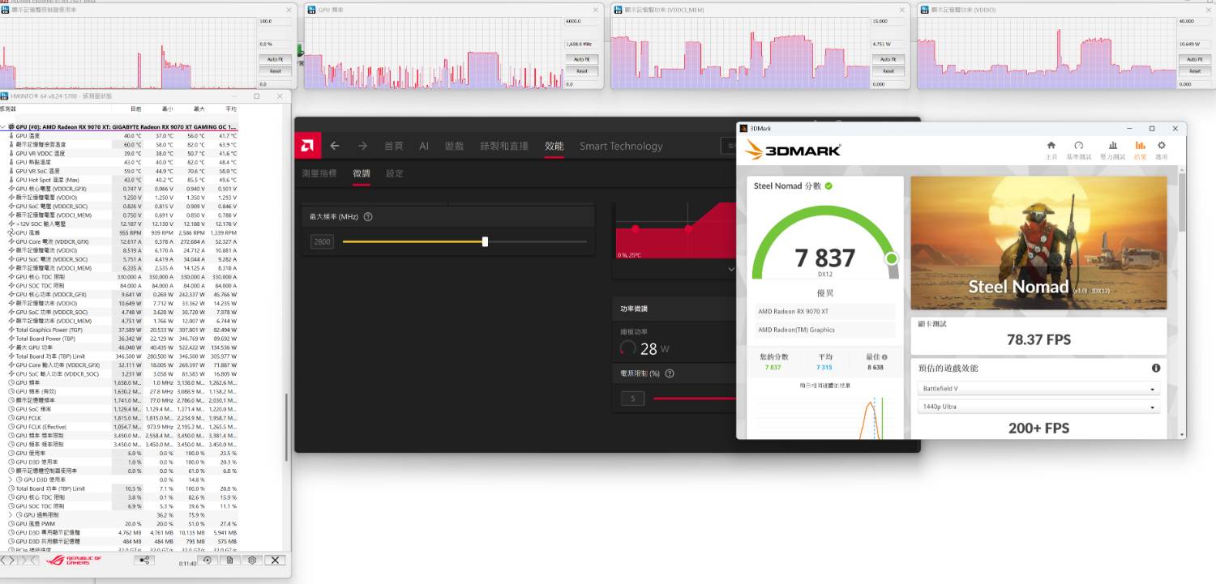
Task: Click power limit value field 5
Action: pos(632,399)
